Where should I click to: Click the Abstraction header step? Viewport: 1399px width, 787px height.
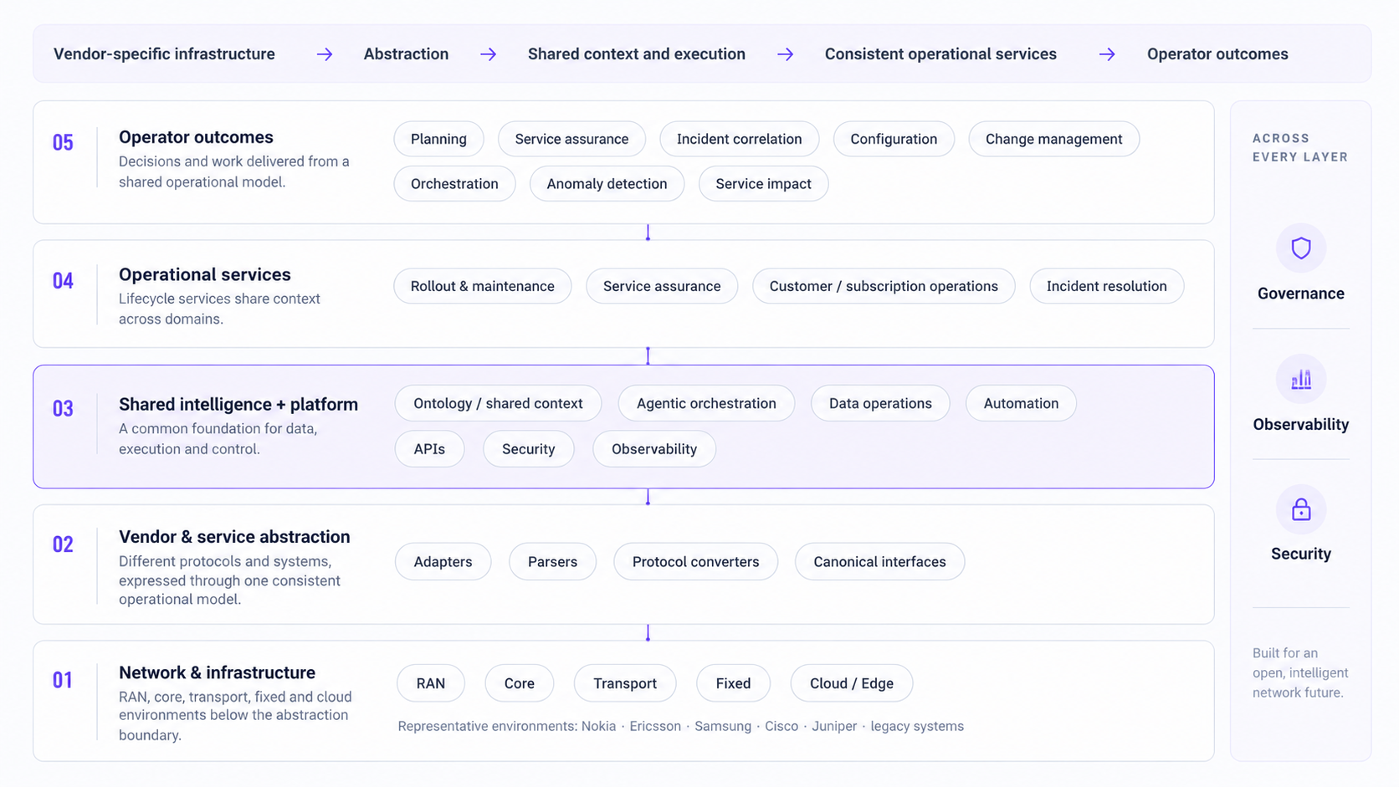tap(406, 54)
